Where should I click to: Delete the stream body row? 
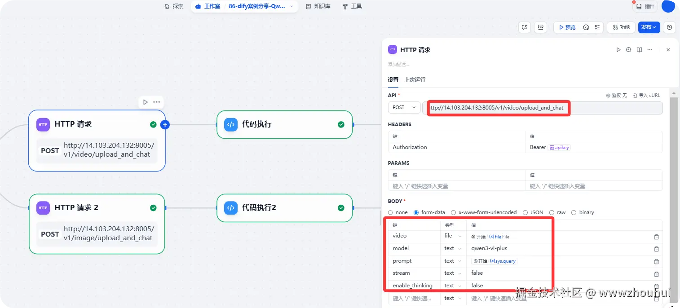656,274
